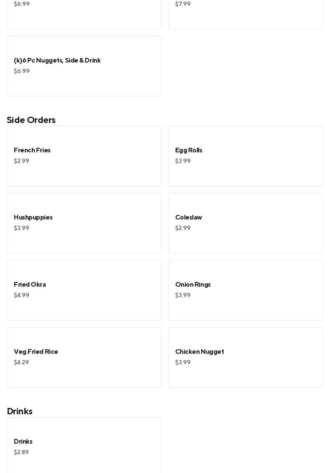Choose the Hushpuppies item card

84,223
